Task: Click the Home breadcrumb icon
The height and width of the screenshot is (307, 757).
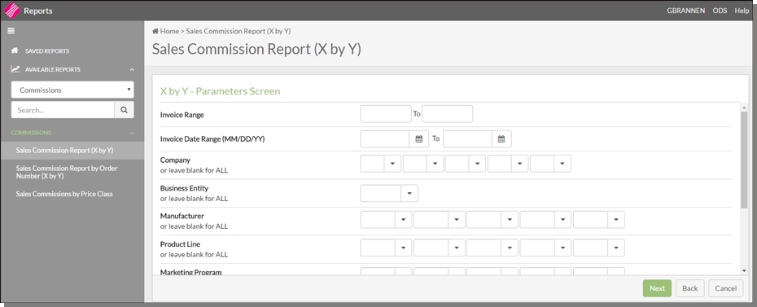Action: pos(155,31)
